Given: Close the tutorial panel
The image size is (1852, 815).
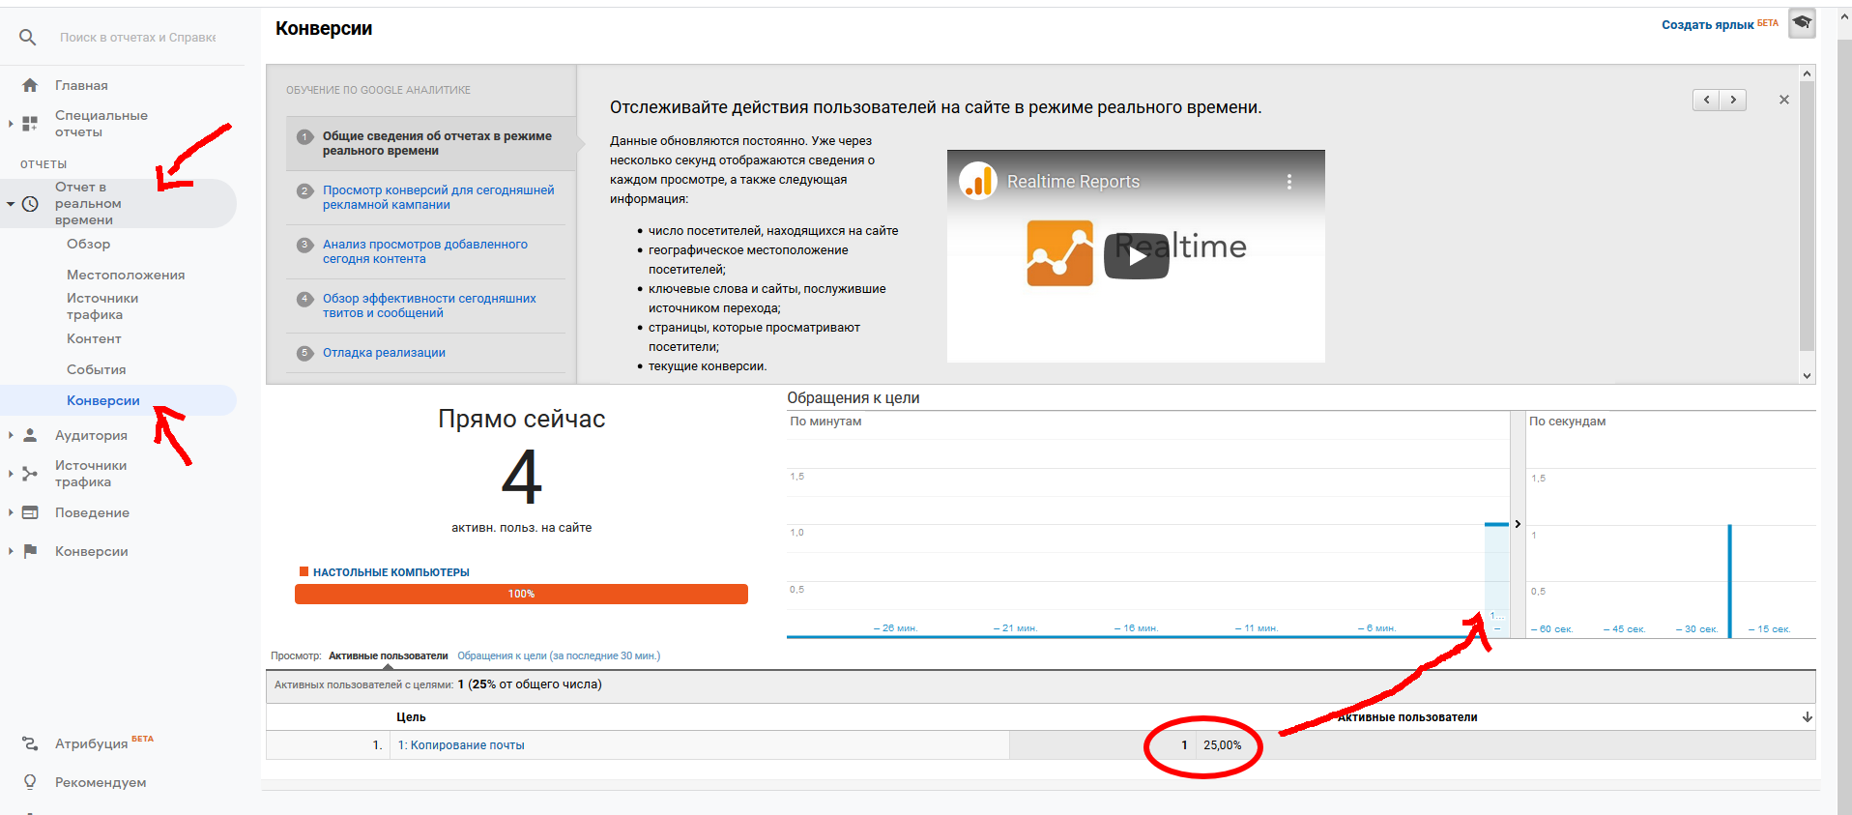Looking at the screenshot, I should pyautogui.click(x=1784, y=100).
